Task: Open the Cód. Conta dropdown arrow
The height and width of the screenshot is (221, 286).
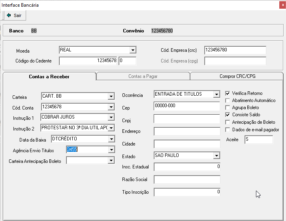Action: pos(111,107)
